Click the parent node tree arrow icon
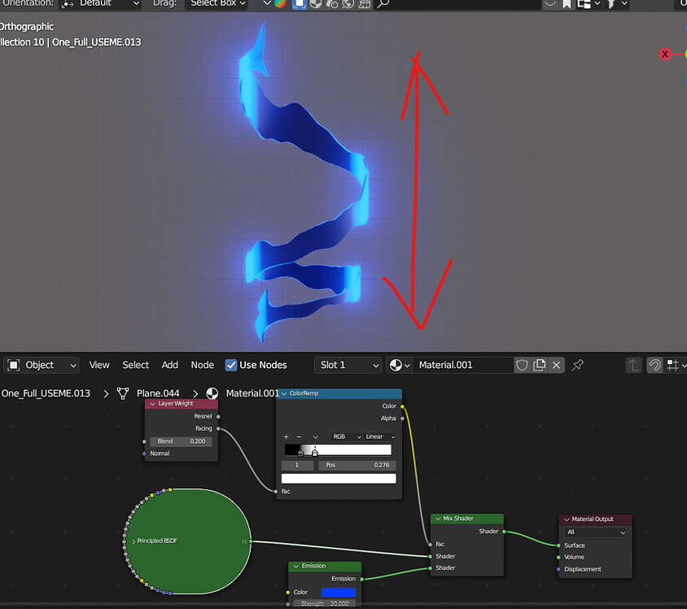The width and height of the screenshot is (687, 609). point(633,365)
